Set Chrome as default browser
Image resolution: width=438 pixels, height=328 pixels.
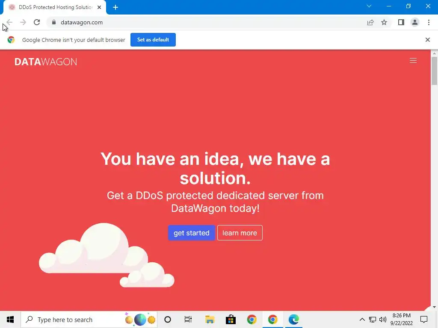(153, 40)
